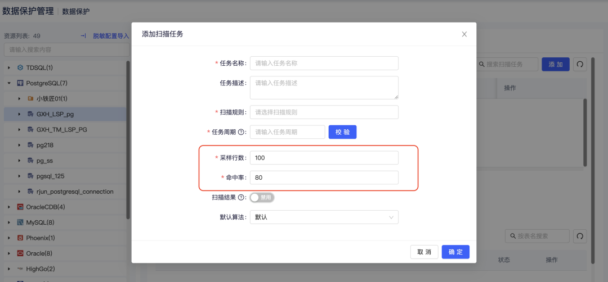This screenshot has height=282, width=608.
Task: Click the 采样行数 field showing 100
Action: click(x=324, y=158)
